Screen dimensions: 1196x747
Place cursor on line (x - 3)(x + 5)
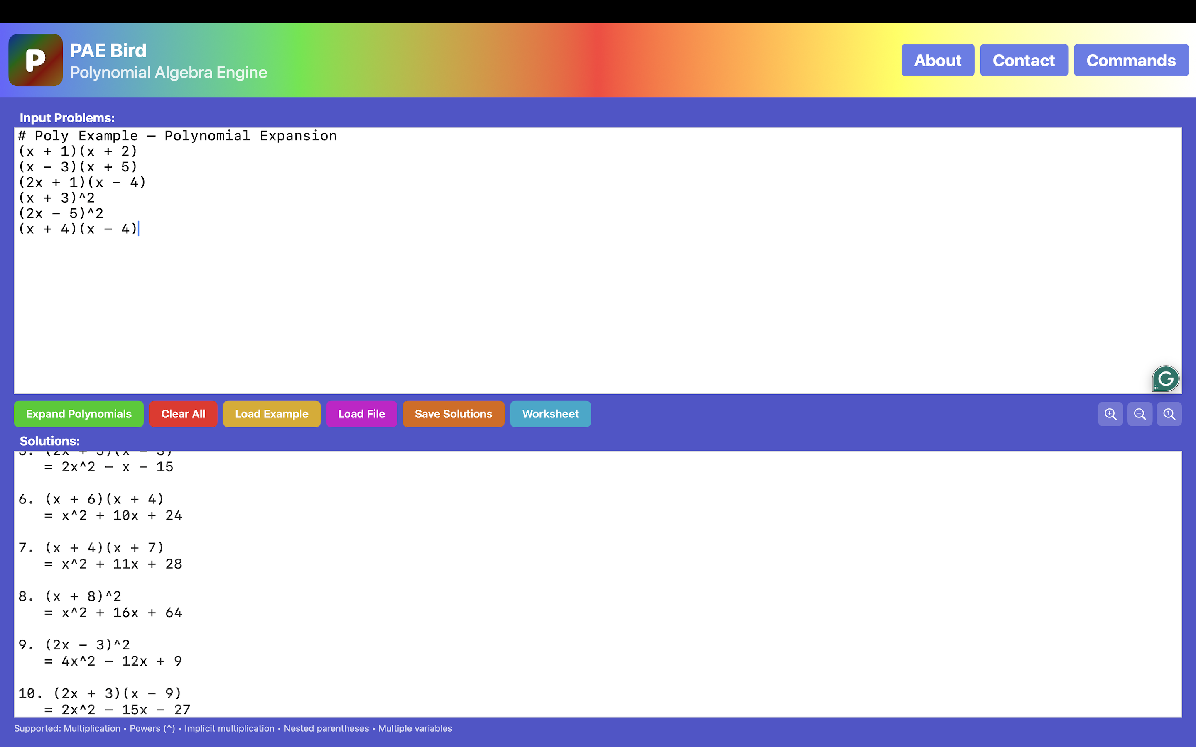point(78,167)
